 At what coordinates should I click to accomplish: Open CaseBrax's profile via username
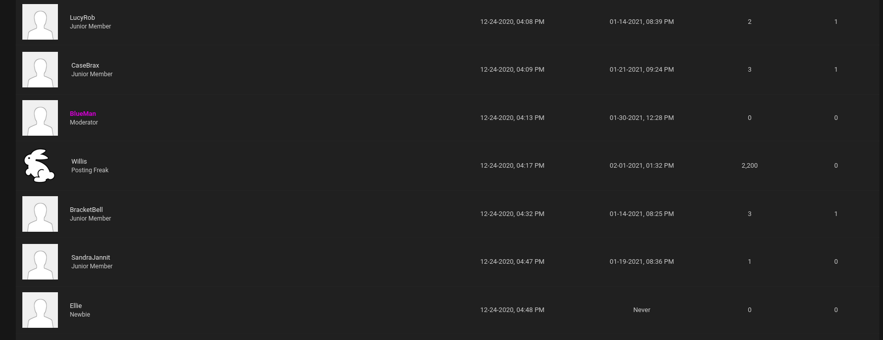[85, 65]
